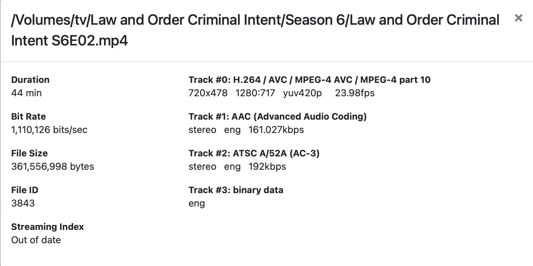Select the 161.027kbps audio bitrate
The width and height of the screenshot is (533, 266).
(276, 130)
